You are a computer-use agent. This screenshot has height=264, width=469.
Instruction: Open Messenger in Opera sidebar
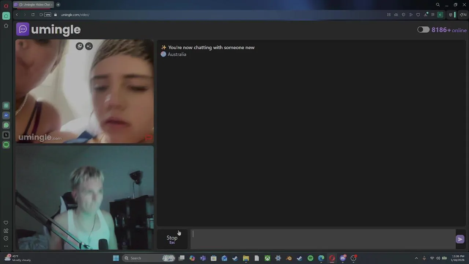coord(6,115)
